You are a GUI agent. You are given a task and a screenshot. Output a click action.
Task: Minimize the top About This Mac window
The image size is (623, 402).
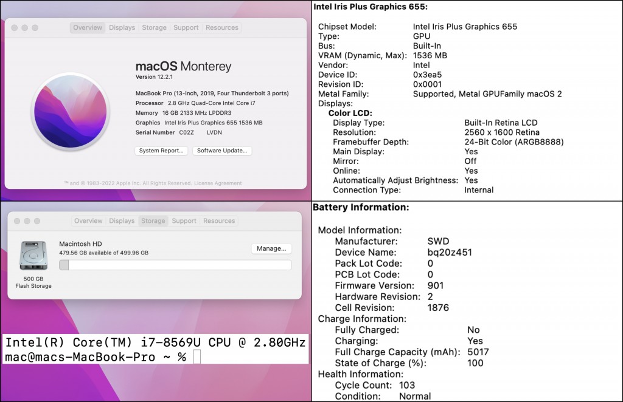coord(24,28)
